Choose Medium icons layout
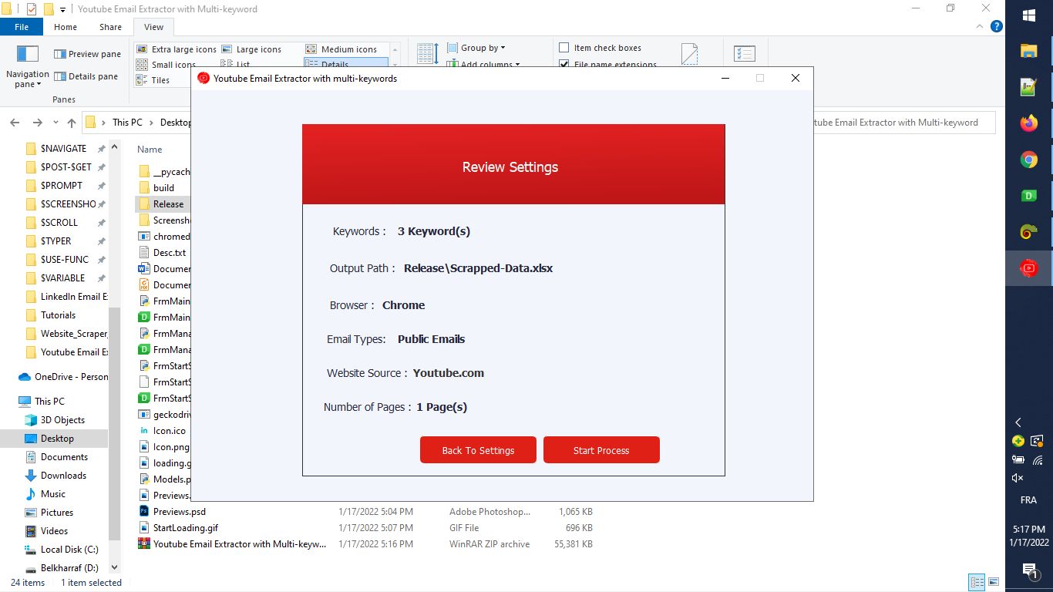Image resolution: width=1053 pixels, height=592 pixels. click(x=341, y=49)
